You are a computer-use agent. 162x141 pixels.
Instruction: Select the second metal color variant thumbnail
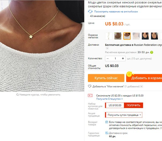[x=118, y=36]
